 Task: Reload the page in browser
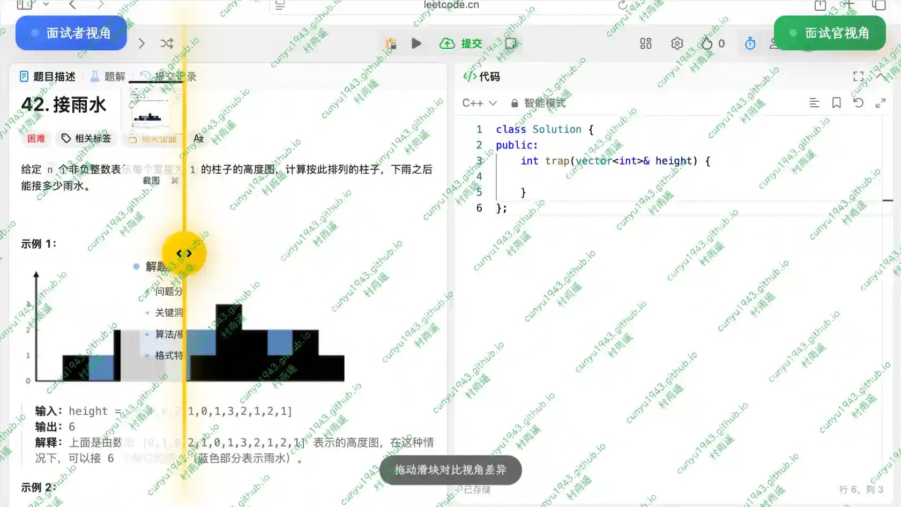622,5
